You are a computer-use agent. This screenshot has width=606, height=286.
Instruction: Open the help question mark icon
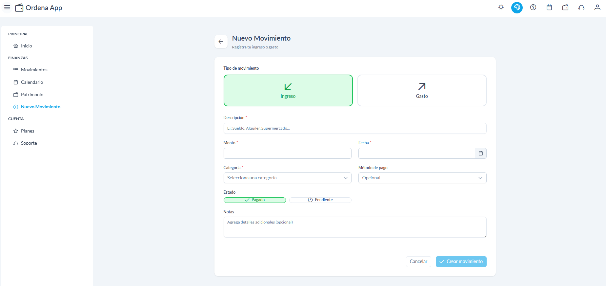(533, 7)
